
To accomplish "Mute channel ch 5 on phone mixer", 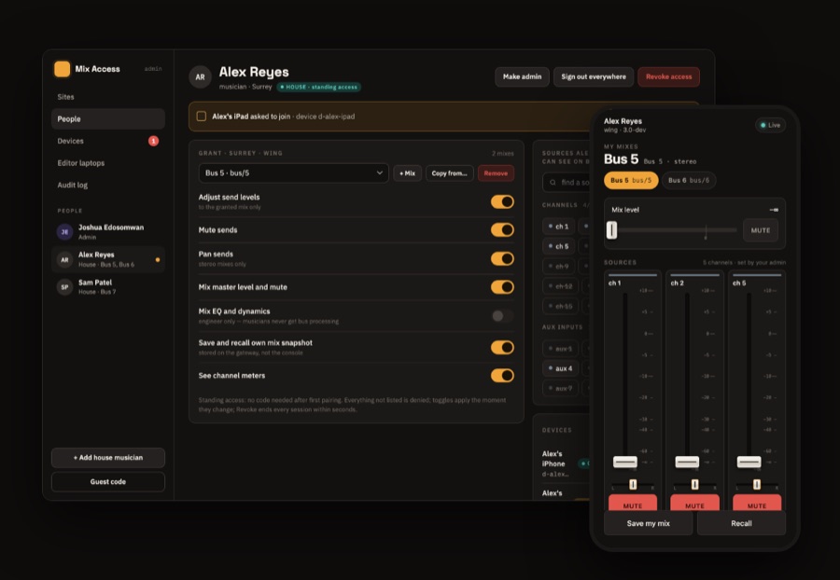I will tap(757, 503).
